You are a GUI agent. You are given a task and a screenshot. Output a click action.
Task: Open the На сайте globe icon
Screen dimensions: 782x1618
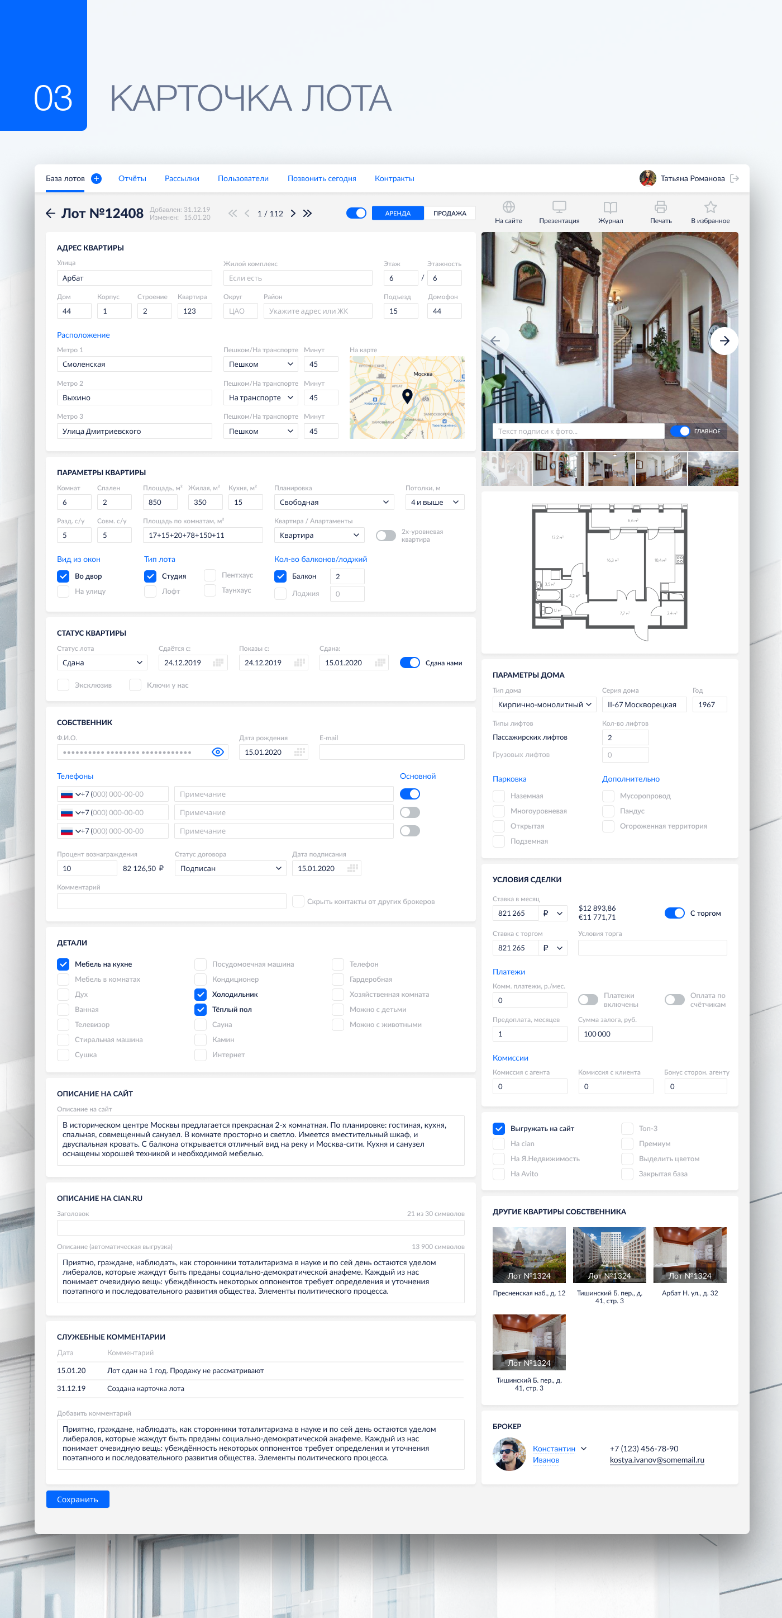[x=508, y=207]
